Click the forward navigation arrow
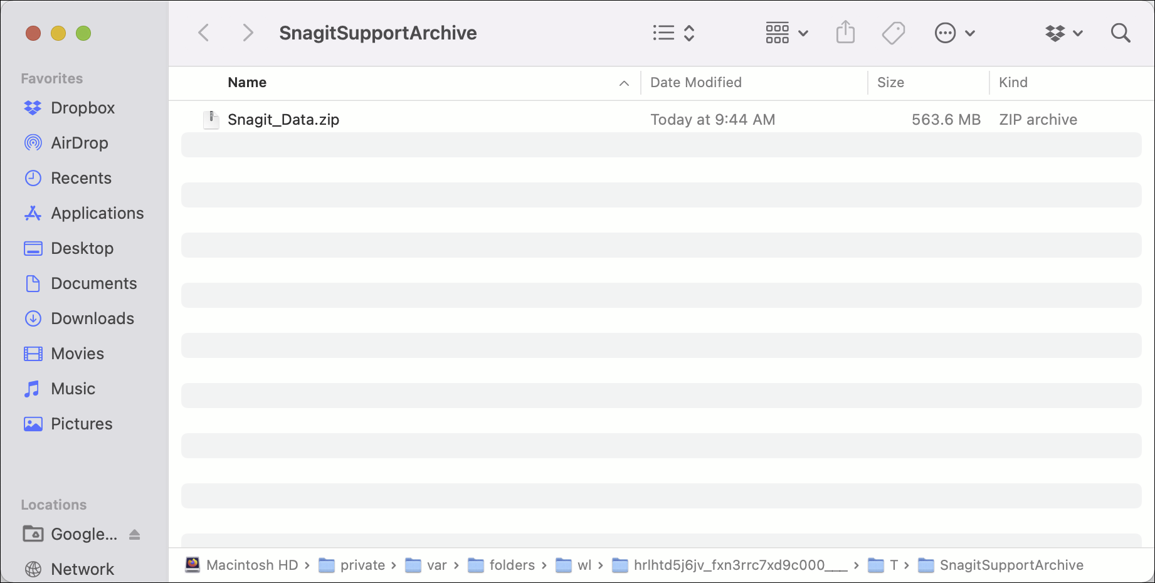Viewport: 1155px width, 583px height. pyautogui.click(x=248, y=33)
